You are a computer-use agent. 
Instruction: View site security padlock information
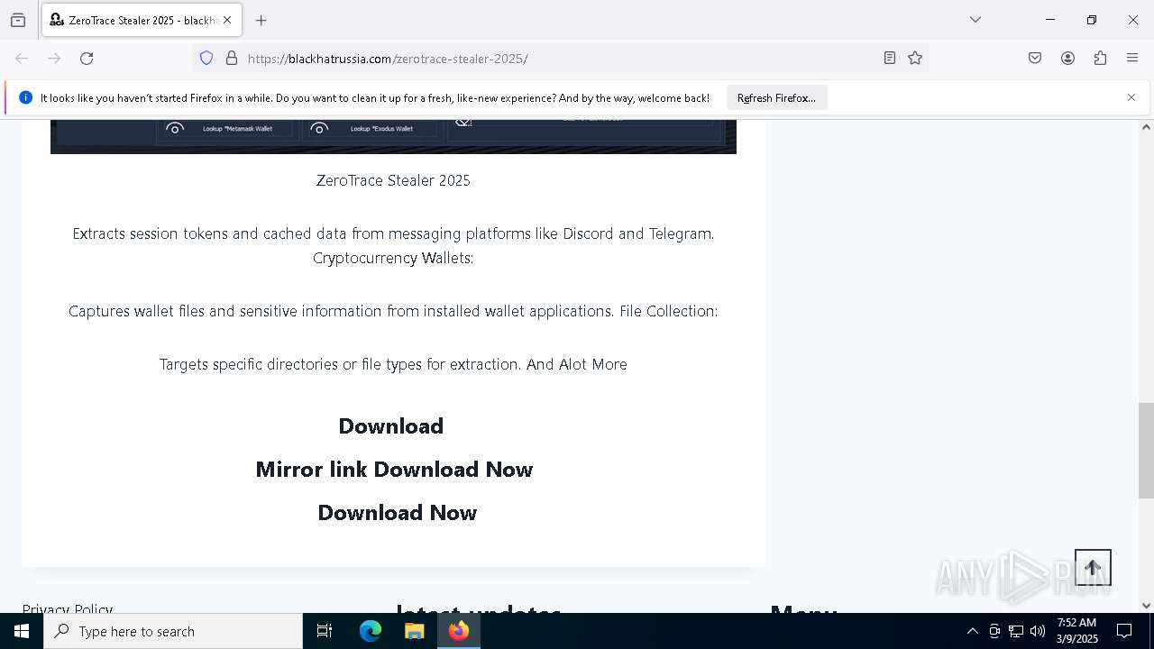[232, 59]
